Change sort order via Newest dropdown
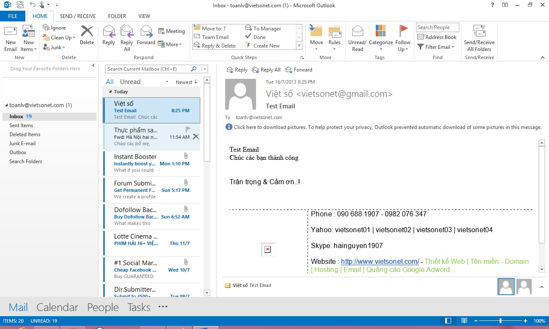 coord(187,82)
